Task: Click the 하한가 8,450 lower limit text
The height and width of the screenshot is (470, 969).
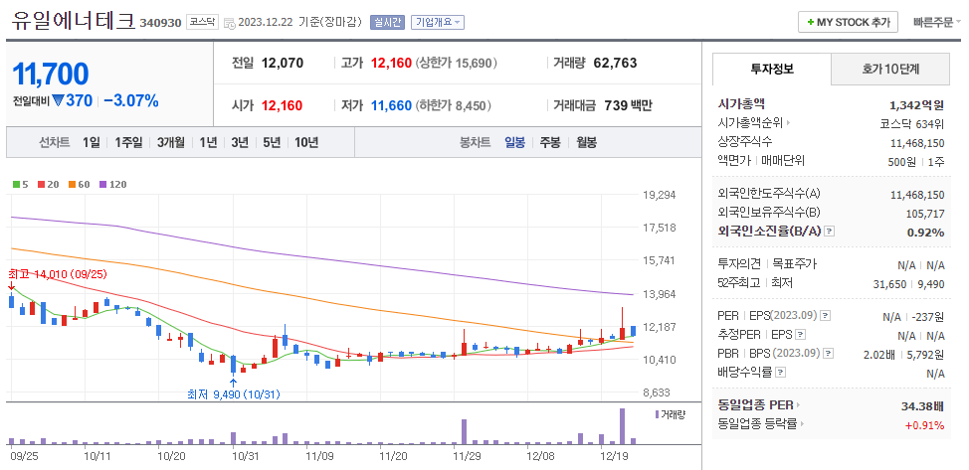Action: tap(454, 105)
